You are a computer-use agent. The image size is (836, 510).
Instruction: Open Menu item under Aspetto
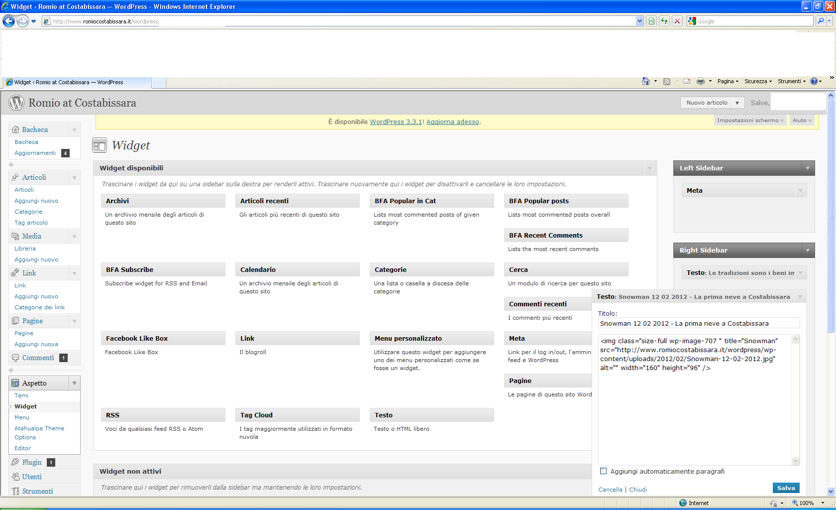click(x=22, y=417)
